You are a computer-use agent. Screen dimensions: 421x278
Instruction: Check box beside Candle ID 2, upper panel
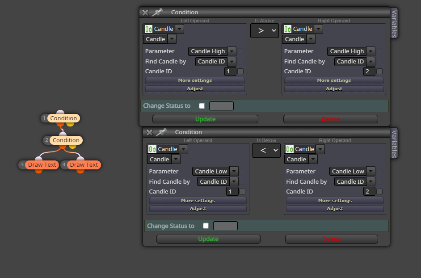tap(379, 72)
